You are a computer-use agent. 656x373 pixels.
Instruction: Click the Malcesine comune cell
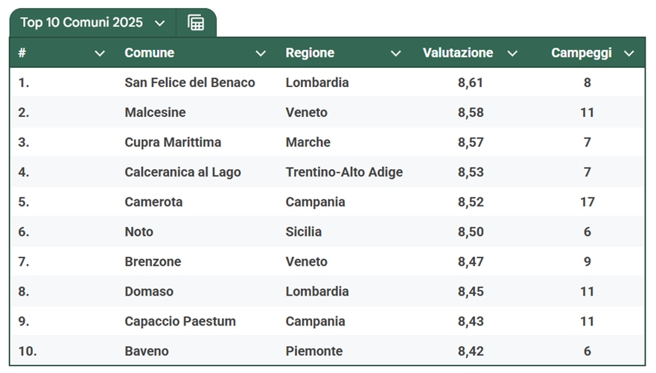155,112
